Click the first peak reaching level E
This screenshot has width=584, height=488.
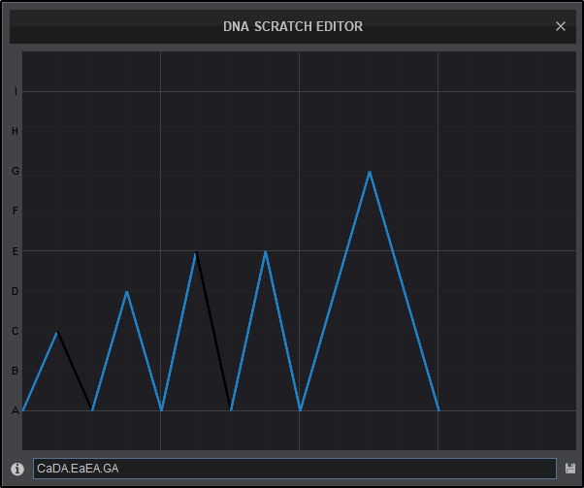[196, 251]
